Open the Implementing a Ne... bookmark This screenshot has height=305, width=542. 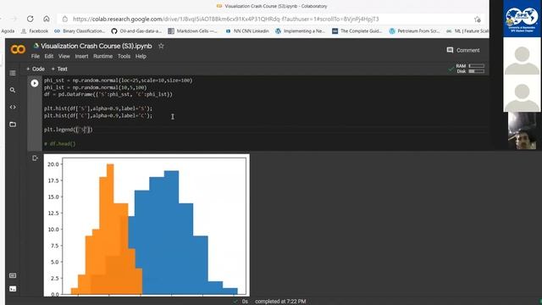click(x=300, y=31)
